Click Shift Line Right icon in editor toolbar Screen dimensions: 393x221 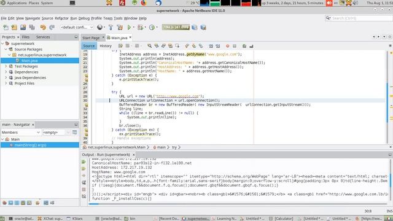click(218, 46)
